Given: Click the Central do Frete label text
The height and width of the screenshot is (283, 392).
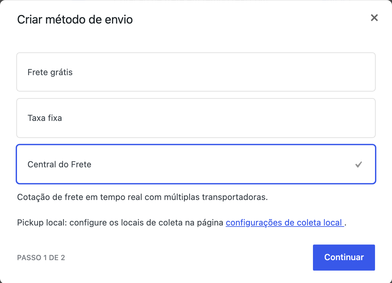Looking at the screenshot, I should coord(59,164).
